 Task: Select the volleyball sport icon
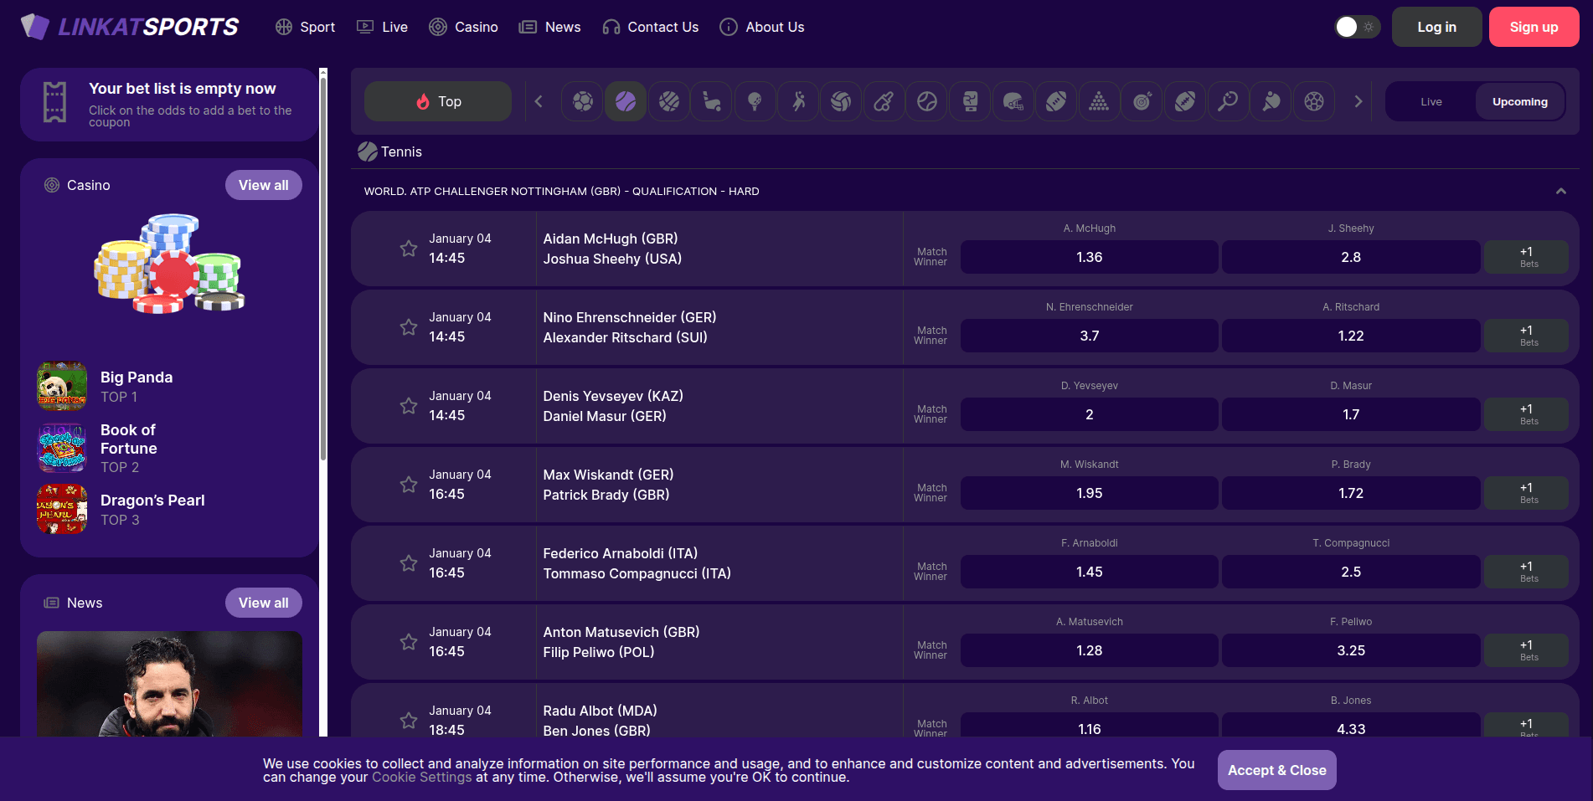point(841,101)
